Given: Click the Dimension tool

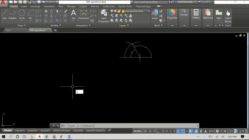Looking at the screenshot, I should point(84,14).
